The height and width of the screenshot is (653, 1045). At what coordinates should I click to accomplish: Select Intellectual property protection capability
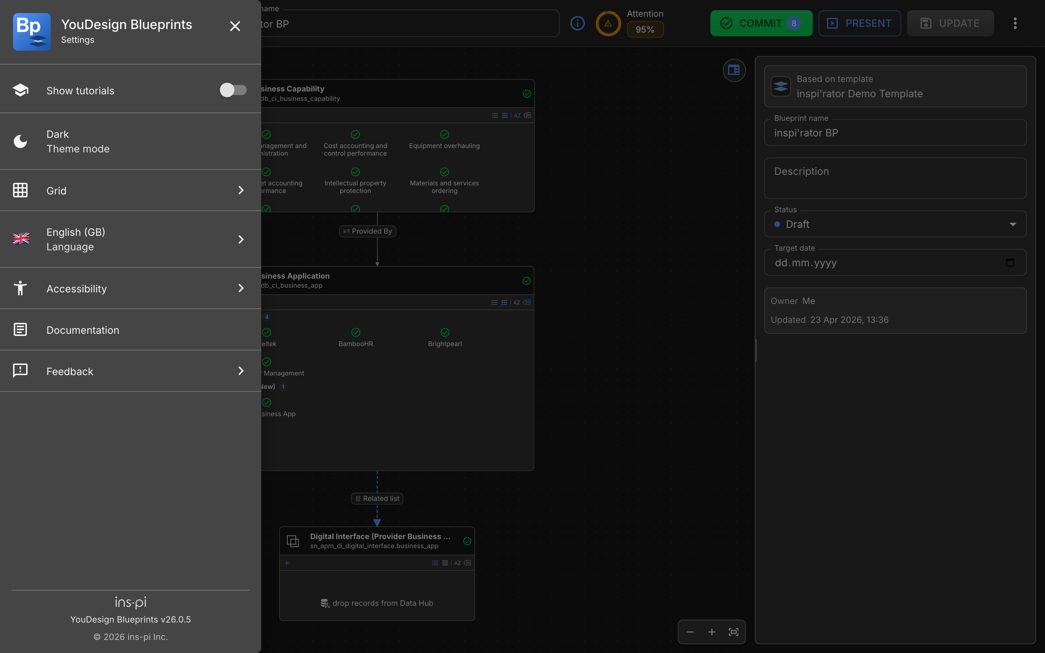(x=355, y=181)
